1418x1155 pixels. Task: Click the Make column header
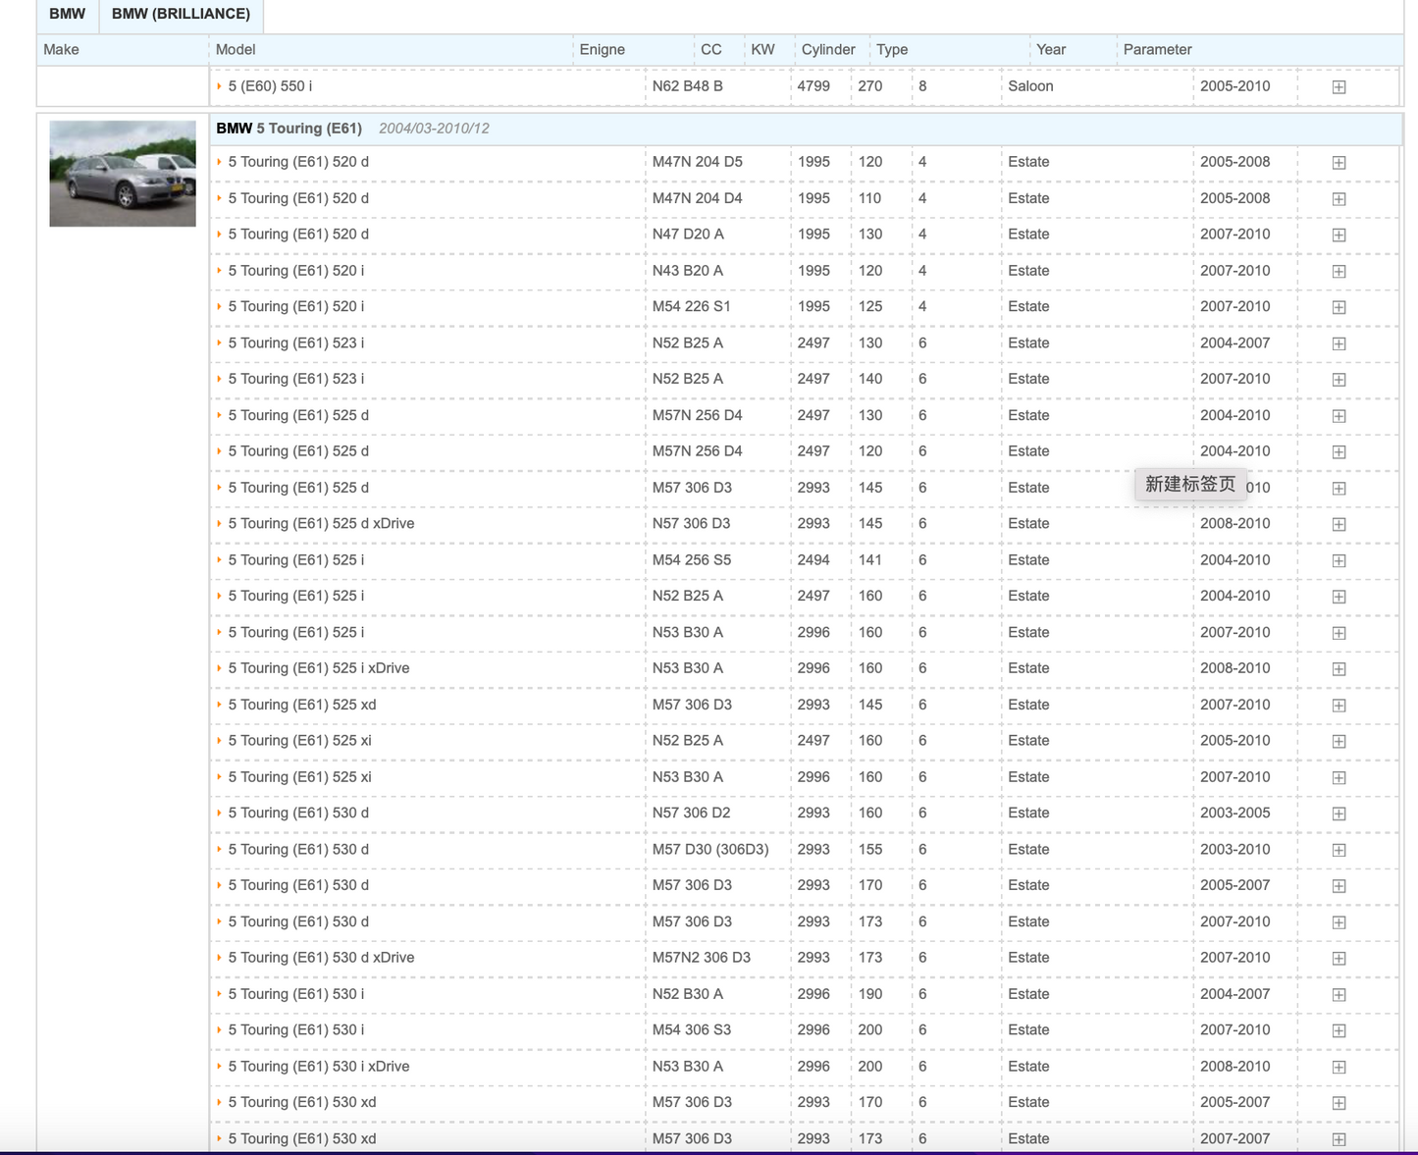[61, 50]
